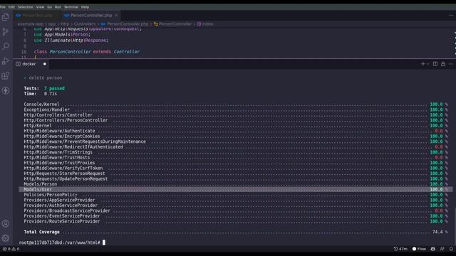Click example-app in the breadcrumb

coord(31,24)
